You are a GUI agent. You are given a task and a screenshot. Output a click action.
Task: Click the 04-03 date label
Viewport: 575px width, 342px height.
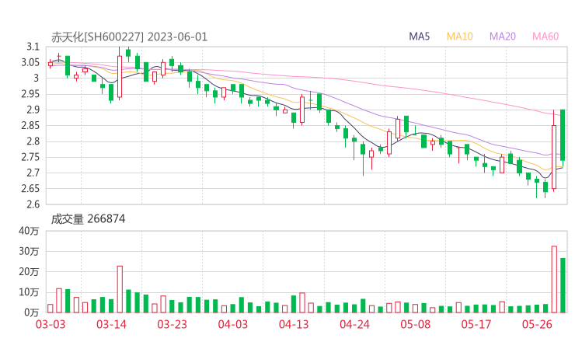pyautogui.click(x=233, y=324)
